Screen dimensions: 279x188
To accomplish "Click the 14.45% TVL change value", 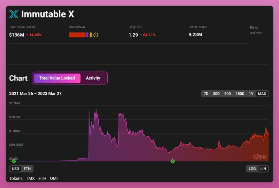I will [x=35, y=35].
